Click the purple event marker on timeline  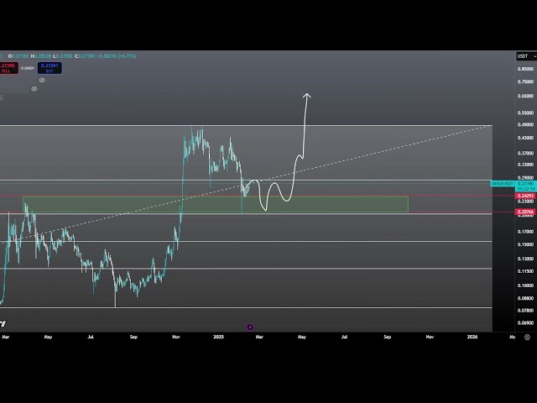[x=250, y=327]
